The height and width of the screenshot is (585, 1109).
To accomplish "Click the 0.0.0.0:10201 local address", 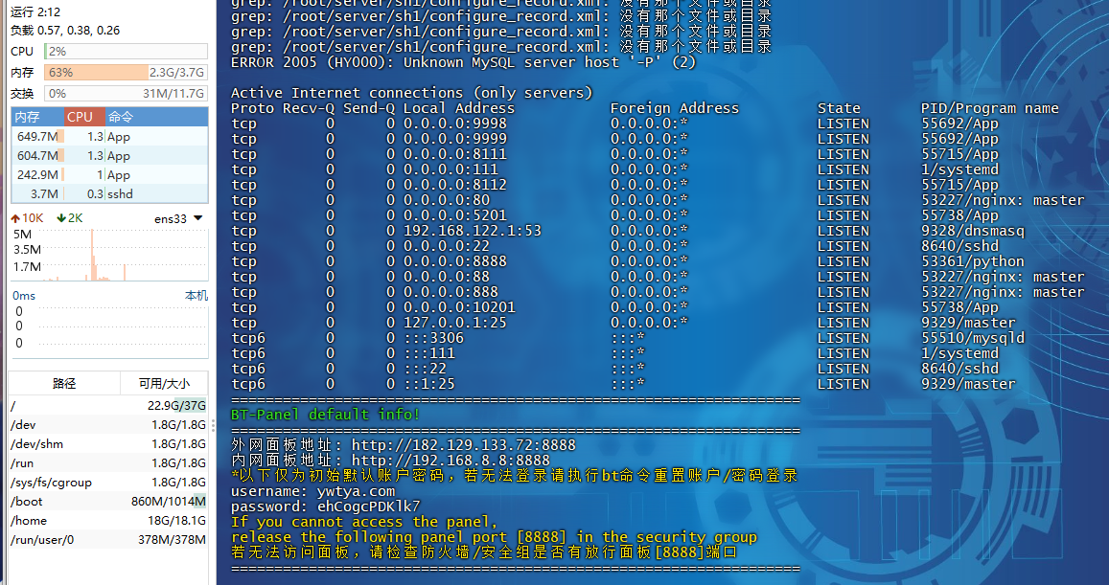I will (x=459, y=307).
